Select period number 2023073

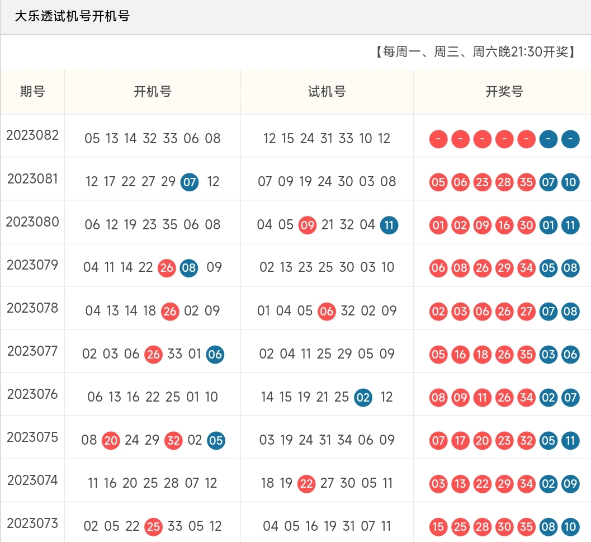point(32,523)
